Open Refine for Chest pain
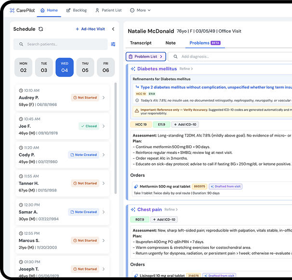The image size is (292, 280). (171, 210)
